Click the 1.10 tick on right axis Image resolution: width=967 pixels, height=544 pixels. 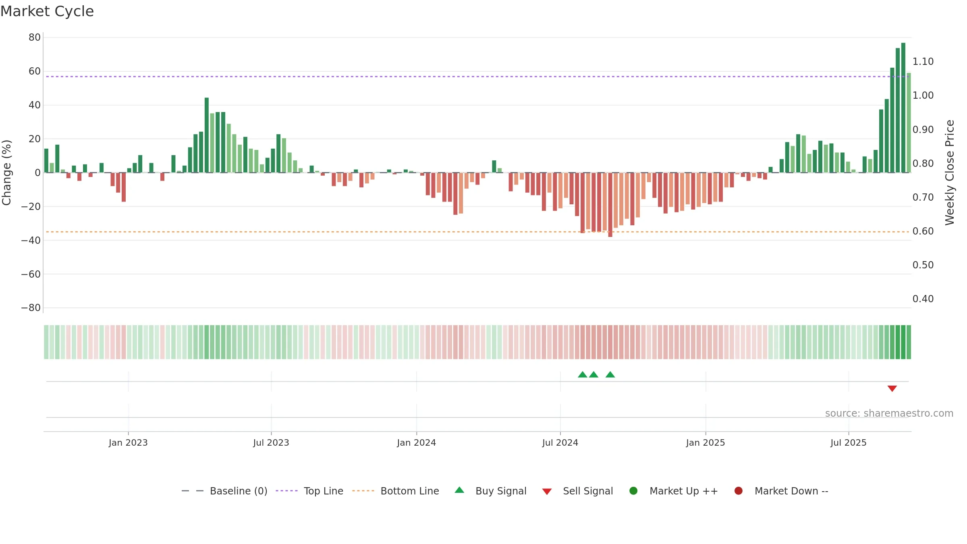click(x=923, y=62)
